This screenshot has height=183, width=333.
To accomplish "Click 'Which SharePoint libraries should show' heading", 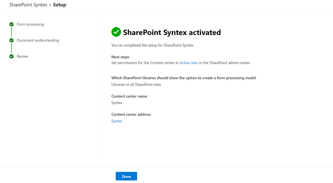I will pos(184,78).
